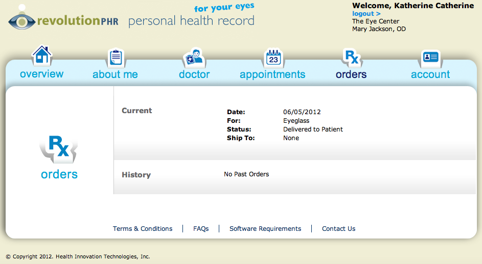Click the For: field label

click(x=234, y=121)
